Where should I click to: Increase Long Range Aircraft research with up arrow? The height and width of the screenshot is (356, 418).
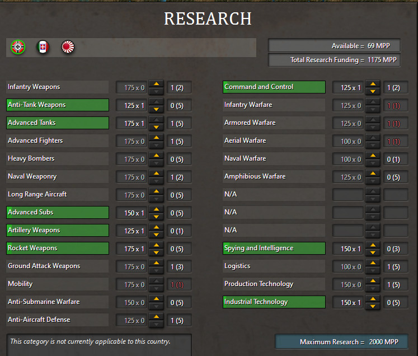click(157, 191)
